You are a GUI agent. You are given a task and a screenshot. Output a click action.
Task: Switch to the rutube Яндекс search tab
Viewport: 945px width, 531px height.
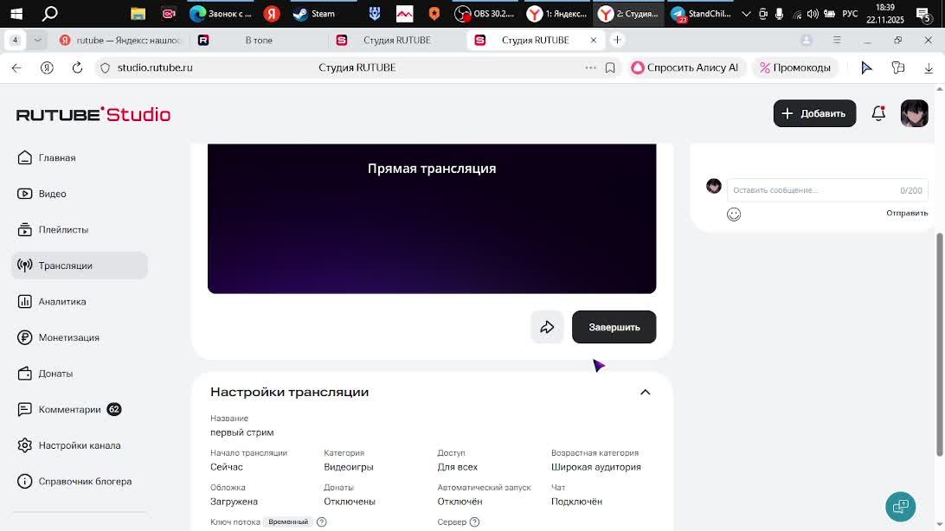120,41
